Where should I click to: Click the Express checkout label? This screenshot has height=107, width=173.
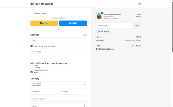tap(58, 18)
